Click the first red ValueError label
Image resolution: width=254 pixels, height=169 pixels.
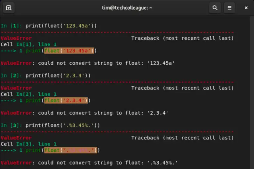(16, 38)
